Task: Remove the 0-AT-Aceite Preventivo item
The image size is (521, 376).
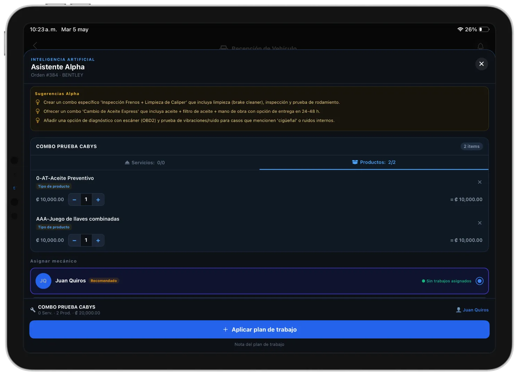Action: (x=480, y=182)
